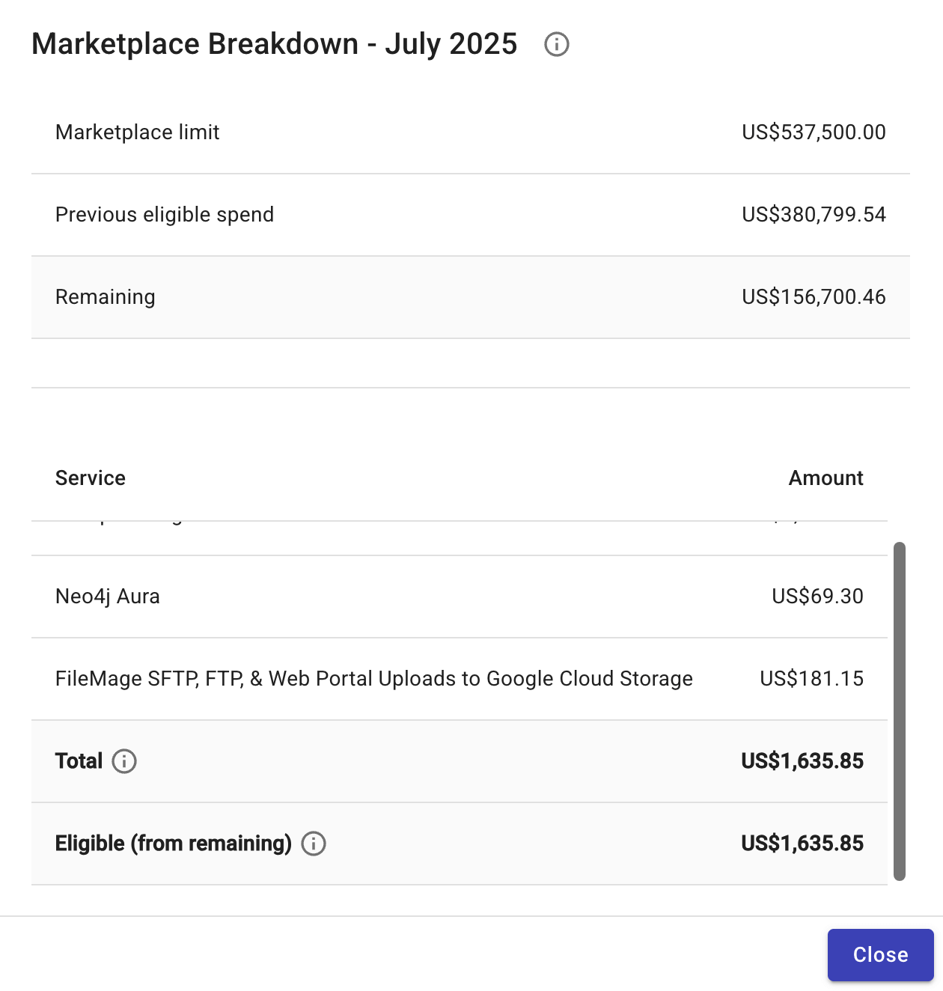943x991 pixels.
Task: Click the US$156,700.46 remaining amount
Action: (x=814, y=297)
